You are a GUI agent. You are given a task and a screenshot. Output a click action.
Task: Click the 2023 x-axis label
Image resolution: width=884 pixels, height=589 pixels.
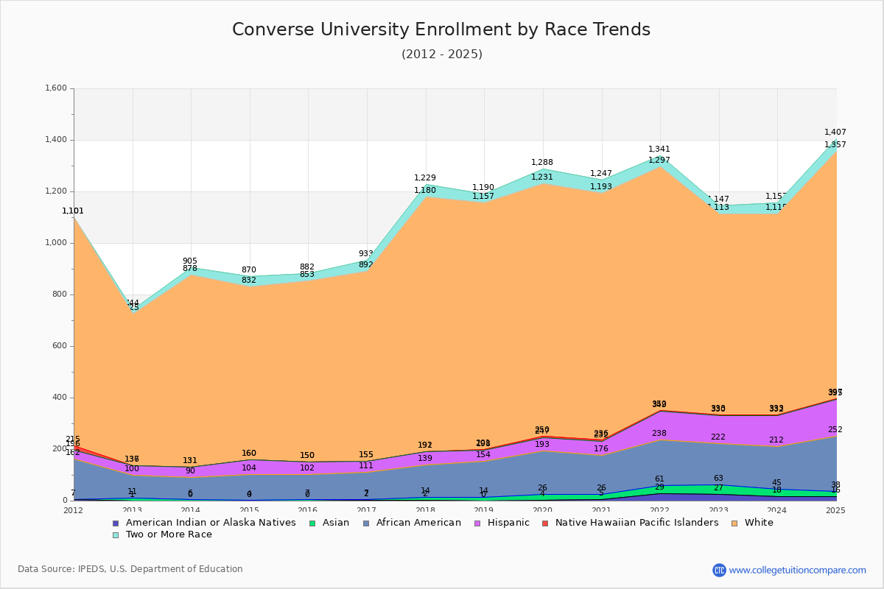719,510
